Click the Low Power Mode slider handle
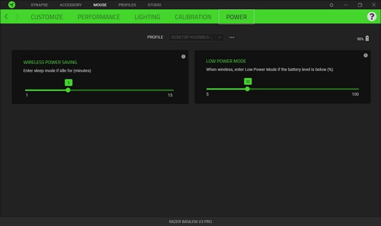The width and height of the screenshot is (381, 226). [x=247, y=89]
